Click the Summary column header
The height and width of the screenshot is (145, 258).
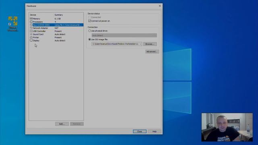(x=59, y=15)
